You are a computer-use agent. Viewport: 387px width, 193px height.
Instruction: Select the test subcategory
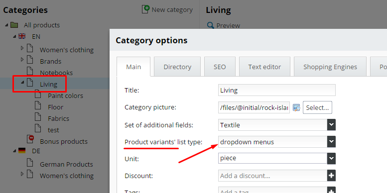(x=53, y=130)
